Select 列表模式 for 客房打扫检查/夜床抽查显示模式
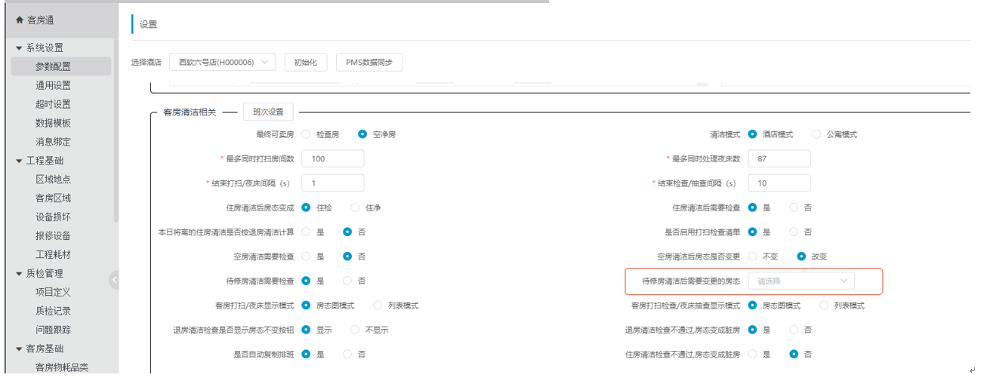The height and width of the screenshot is (384, 990). point(824,306)
